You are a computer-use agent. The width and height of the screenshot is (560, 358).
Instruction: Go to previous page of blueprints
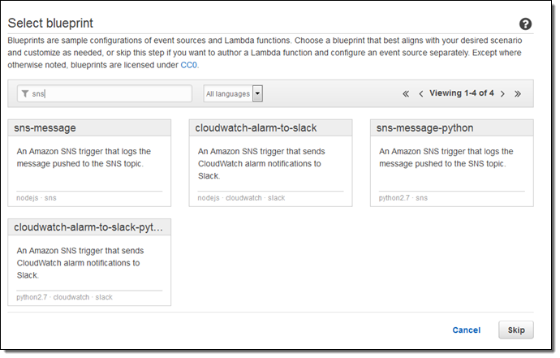(420, 93)
